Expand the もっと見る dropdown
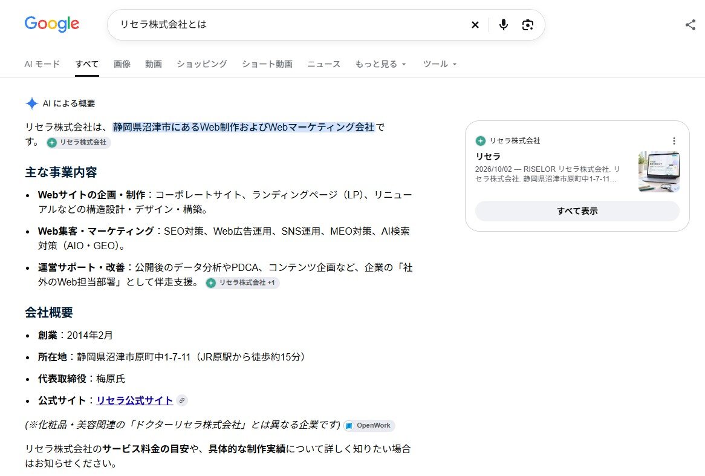705x476 pixels. [380, 64]
